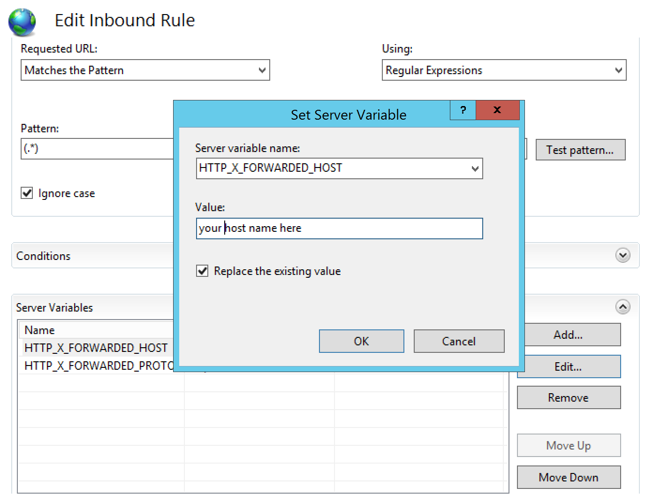The width and height of the screenshot is (653, 503).
Task: Collapse the Server Variables section
Action: click(623, 307)
